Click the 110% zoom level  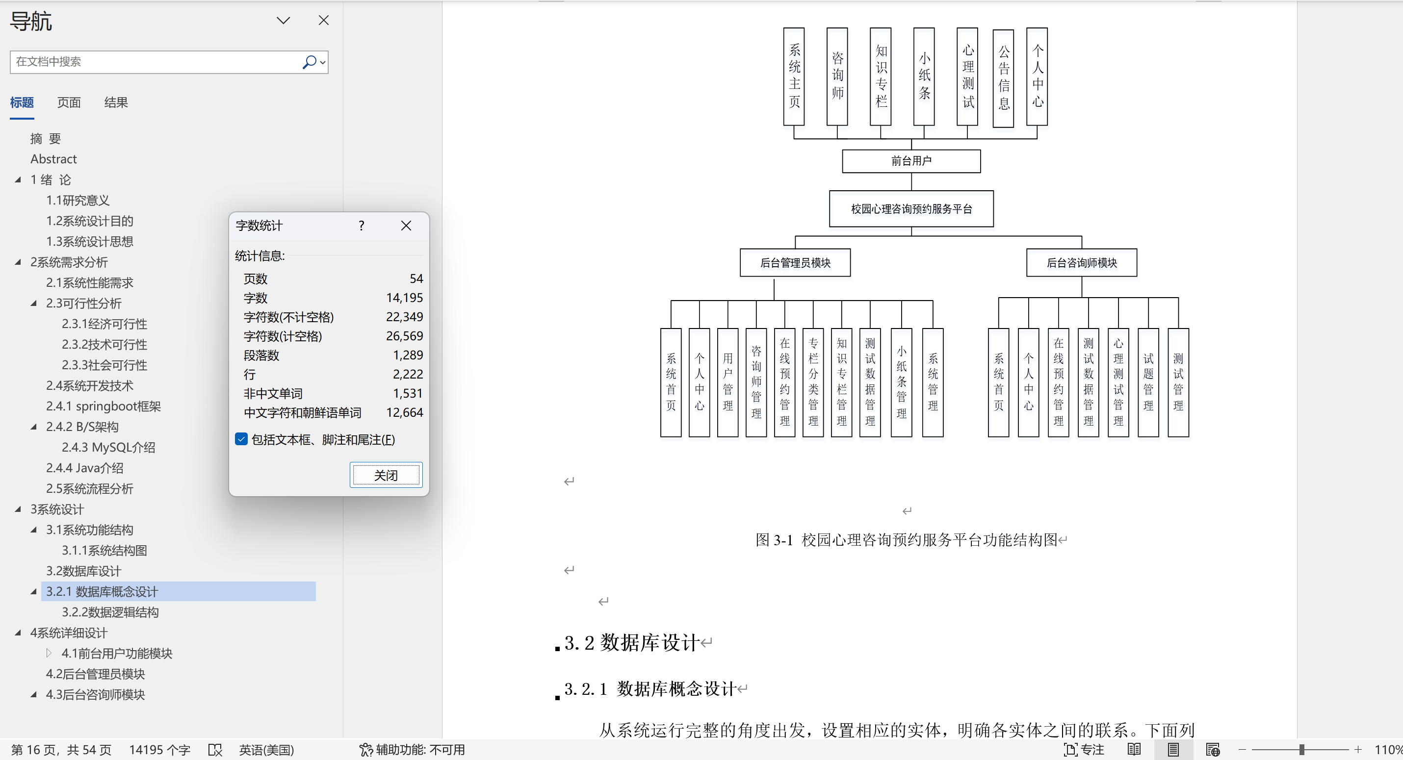[1388, 750]
